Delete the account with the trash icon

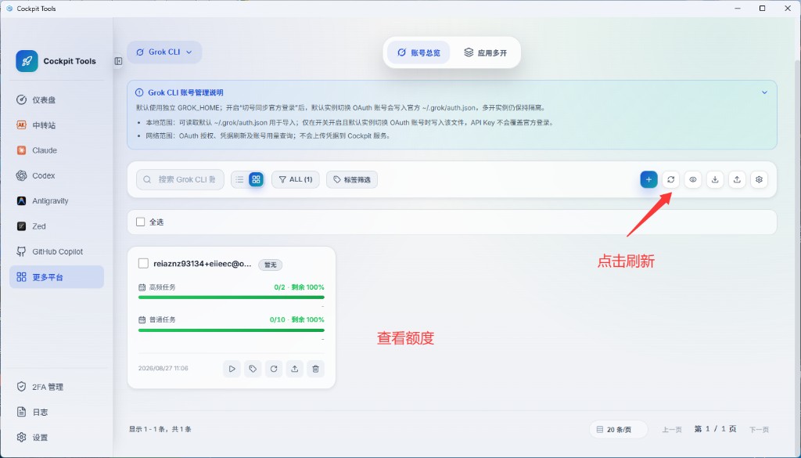click(x=316, y=369)
